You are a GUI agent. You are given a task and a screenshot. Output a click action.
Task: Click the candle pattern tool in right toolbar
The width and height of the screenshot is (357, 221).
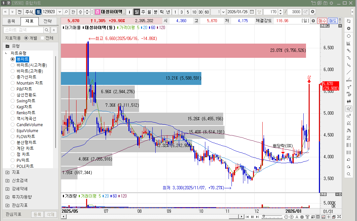[349, 101]
